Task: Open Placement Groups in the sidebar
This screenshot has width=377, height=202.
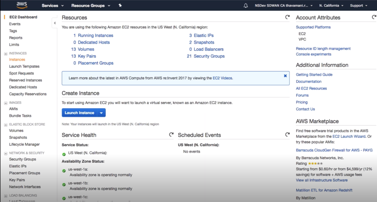Action: tap(24, 173)
